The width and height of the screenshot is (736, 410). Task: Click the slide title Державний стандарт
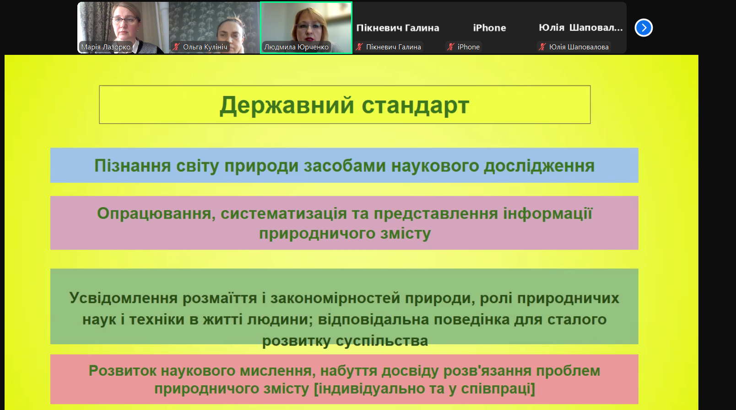[344, 105]
